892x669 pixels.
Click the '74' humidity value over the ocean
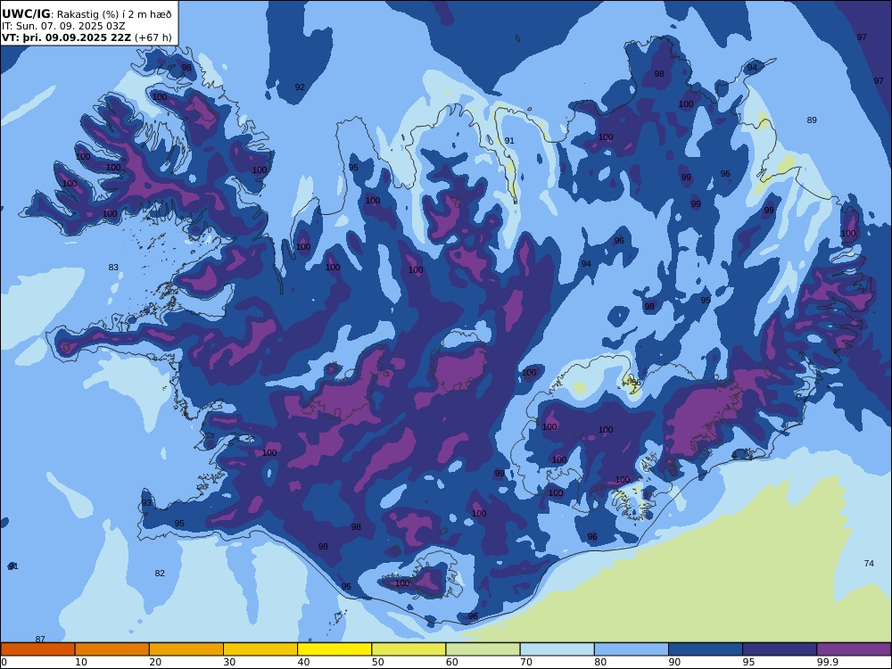point(869,563)
